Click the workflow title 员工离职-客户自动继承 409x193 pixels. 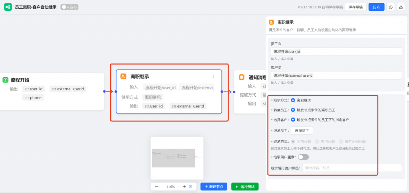click(x=36, y=7)
